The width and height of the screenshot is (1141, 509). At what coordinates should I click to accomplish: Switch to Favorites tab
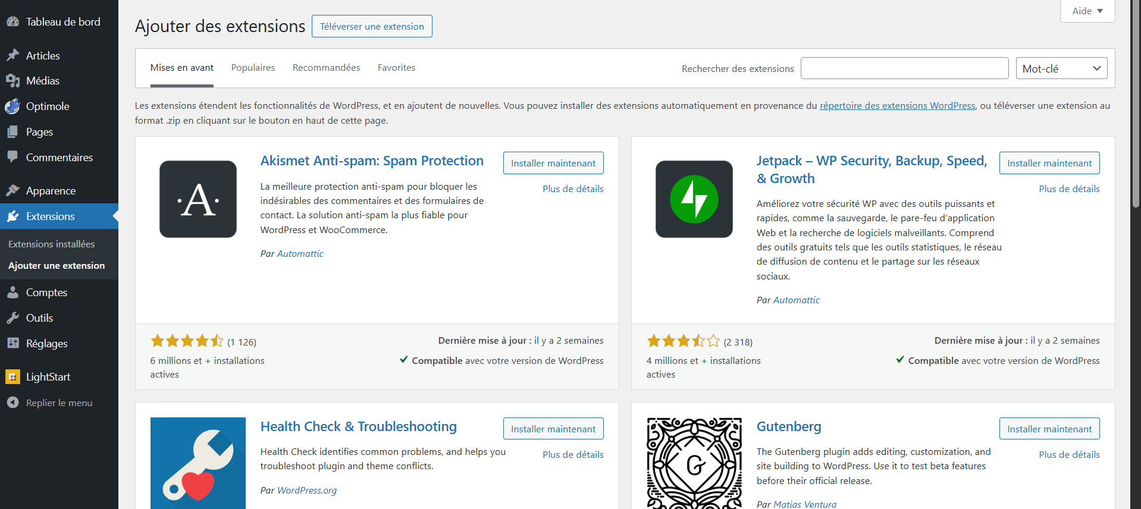(x=397, y=68)
